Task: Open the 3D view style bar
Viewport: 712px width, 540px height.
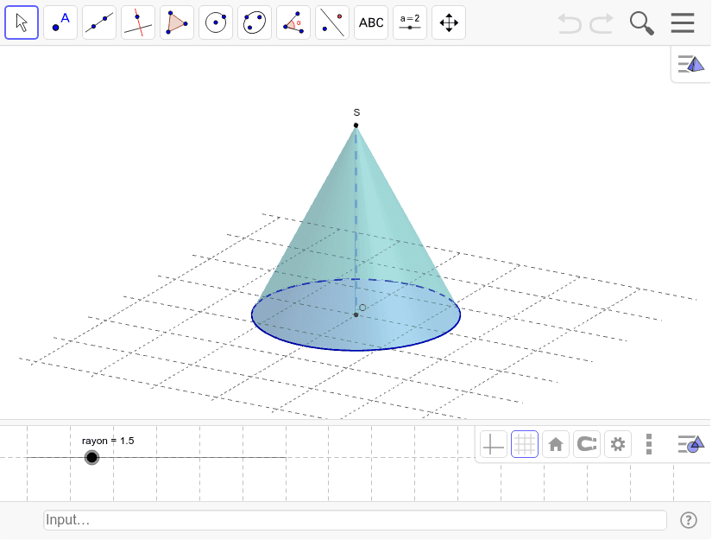Action: coord(690,64)
